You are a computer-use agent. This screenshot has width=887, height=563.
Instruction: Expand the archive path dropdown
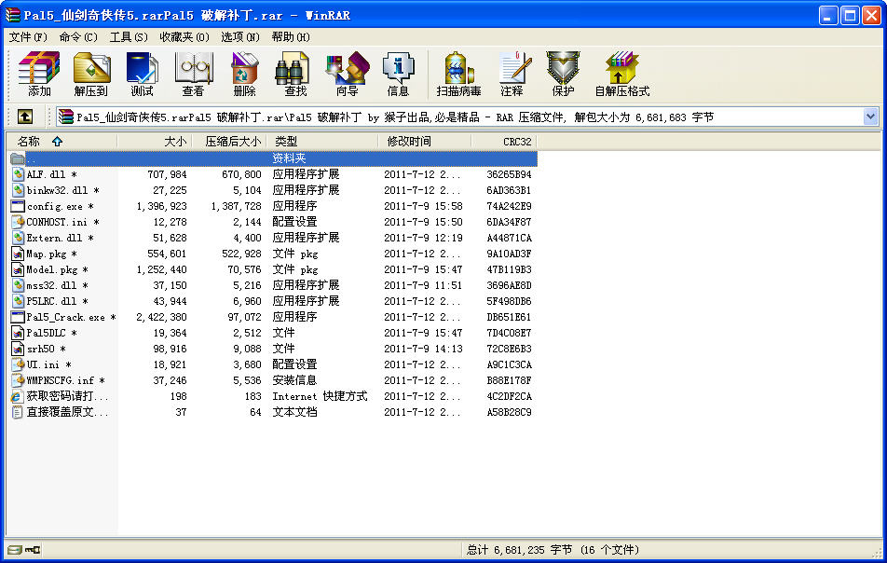pos(870,117)
